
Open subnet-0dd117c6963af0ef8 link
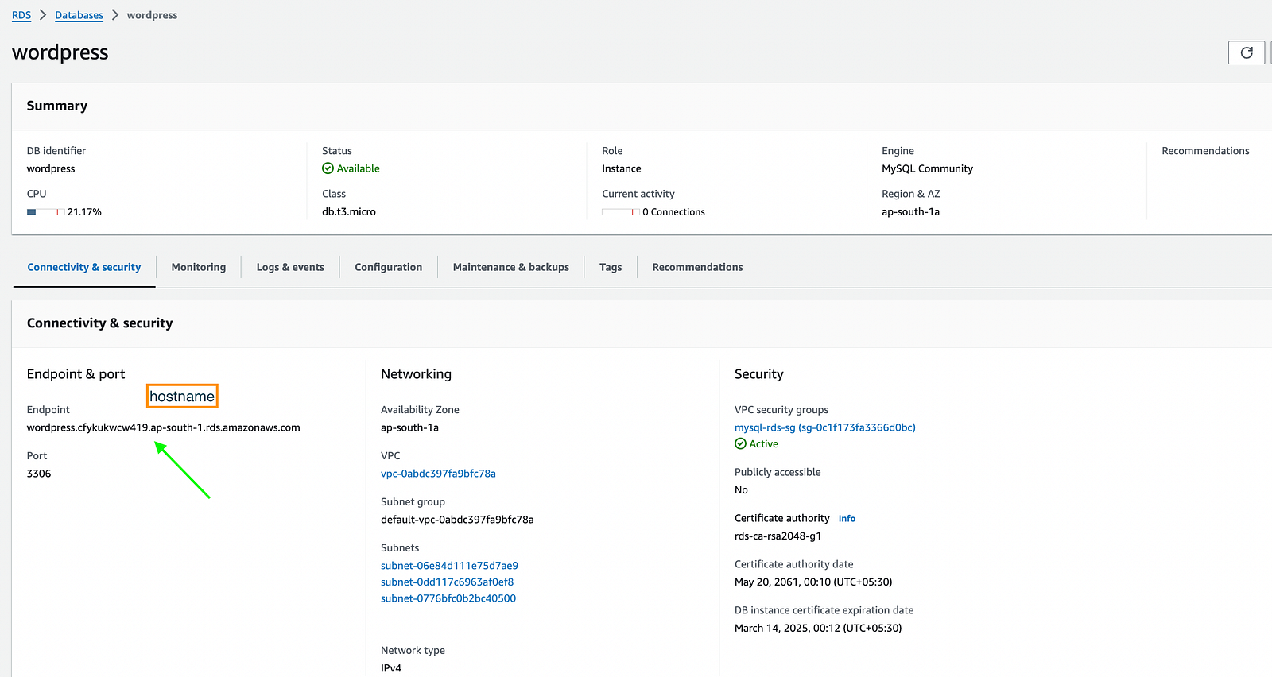(447, 582)
